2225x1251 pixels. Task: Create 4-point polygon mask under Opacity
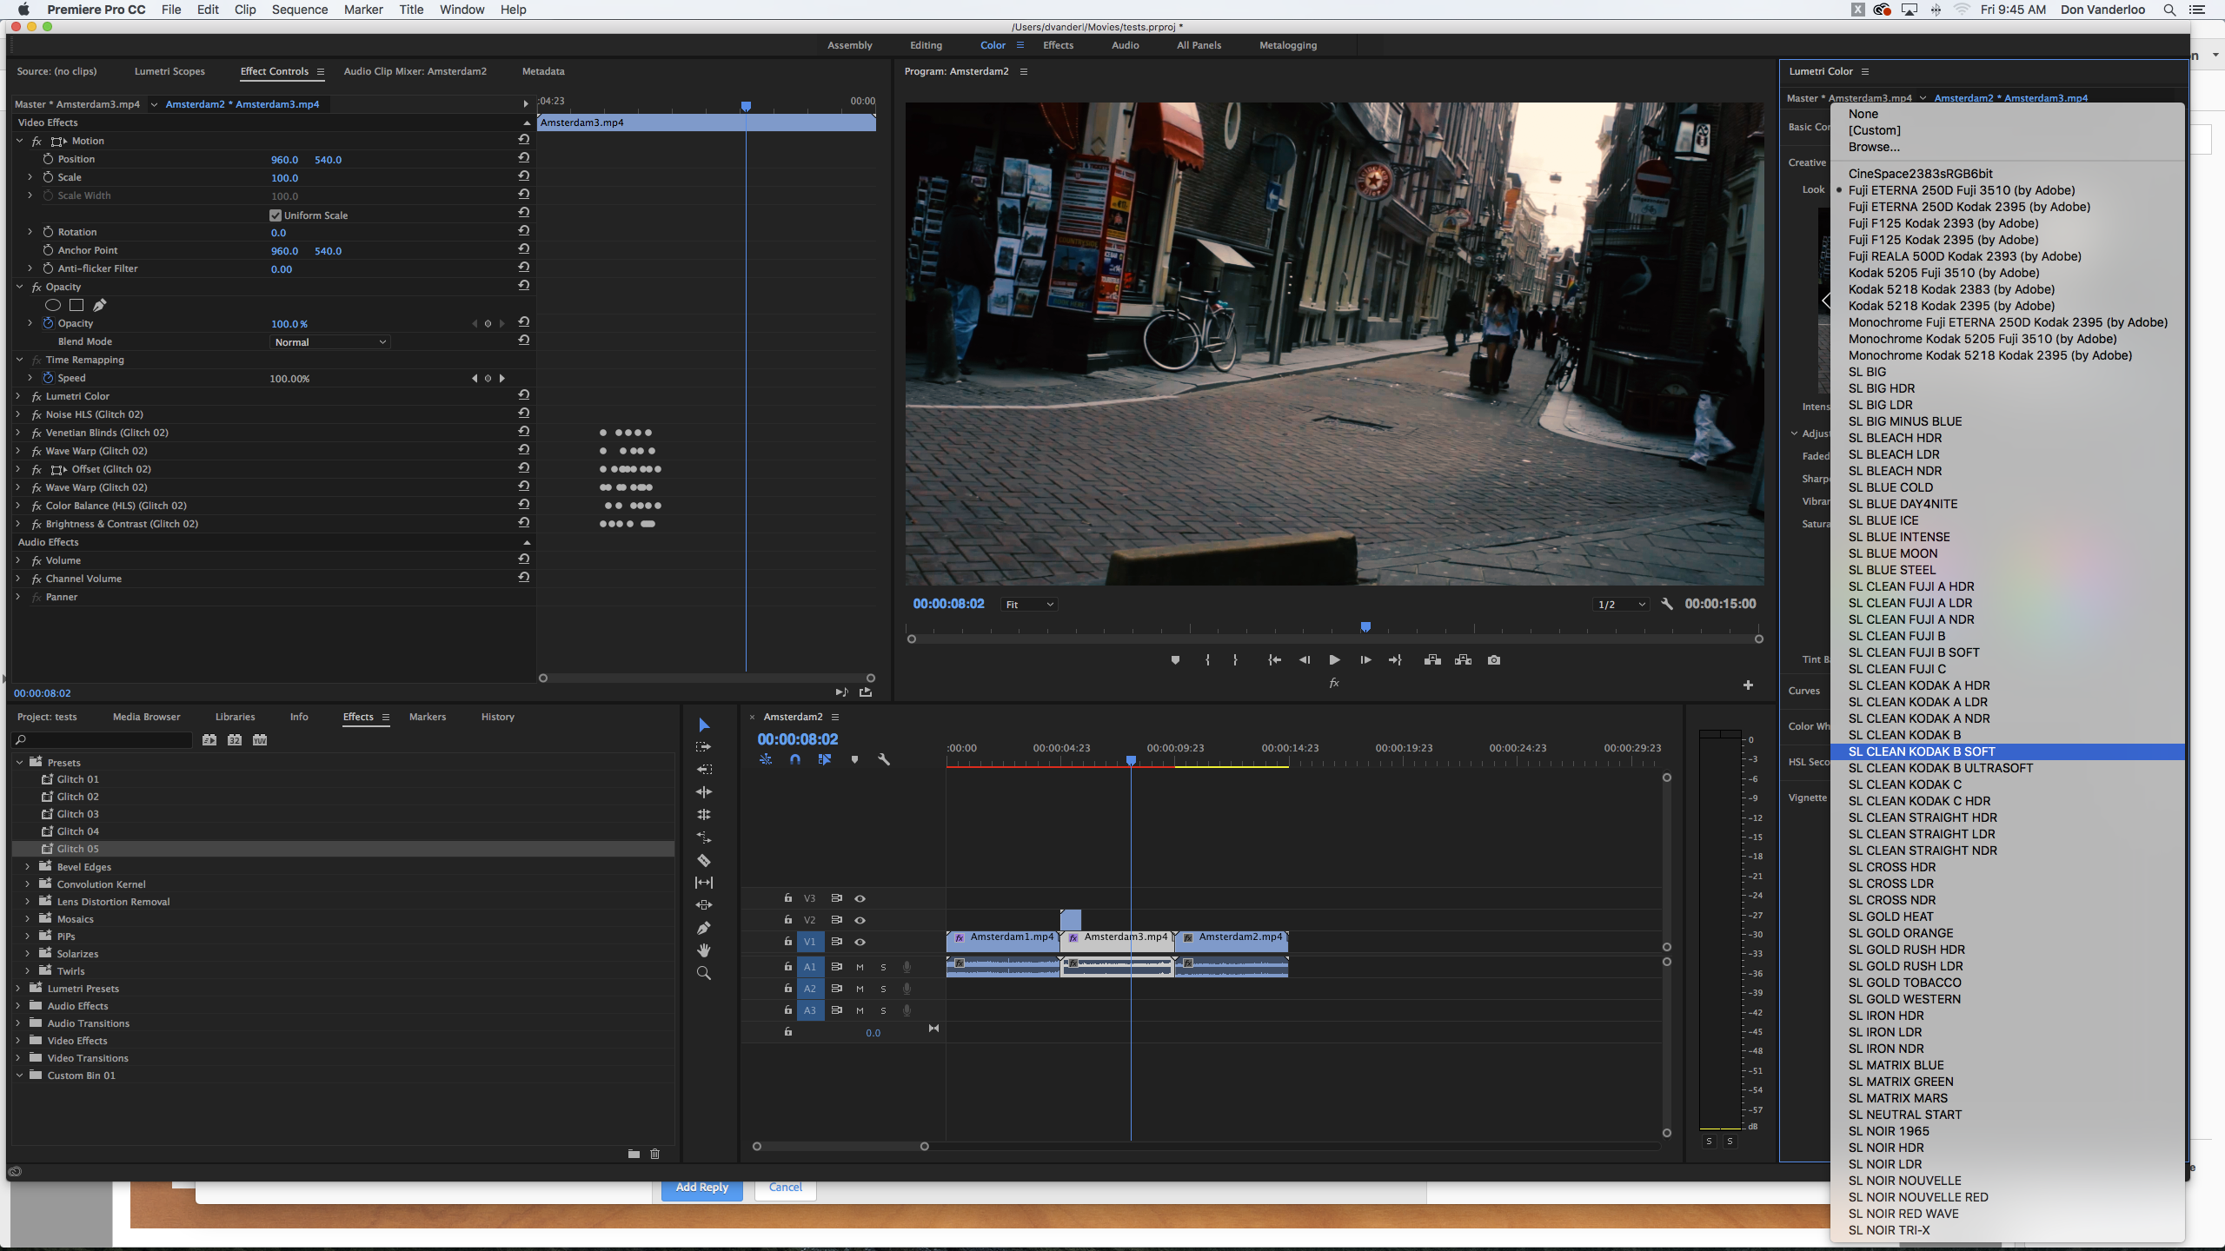[x=76, y=305]
